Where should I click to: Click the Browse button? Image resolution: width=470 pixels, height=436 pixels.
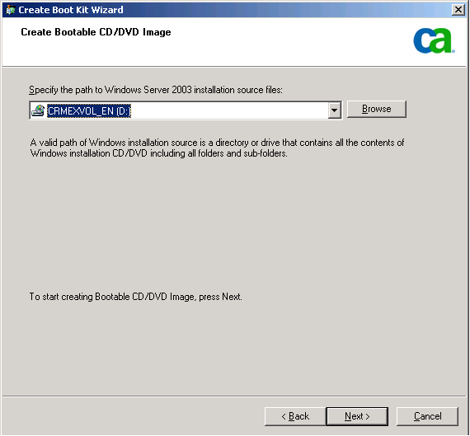tap(377, 109)
